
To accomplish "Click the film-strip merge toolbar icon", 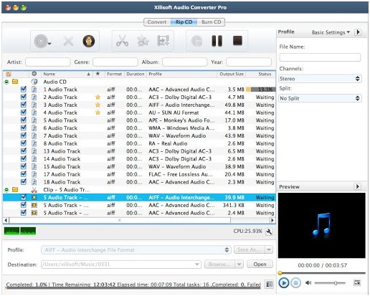I will [x=163, y=40].
